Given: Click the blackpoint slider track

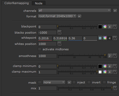Looking at the screenshot, I should click(77, 26).
